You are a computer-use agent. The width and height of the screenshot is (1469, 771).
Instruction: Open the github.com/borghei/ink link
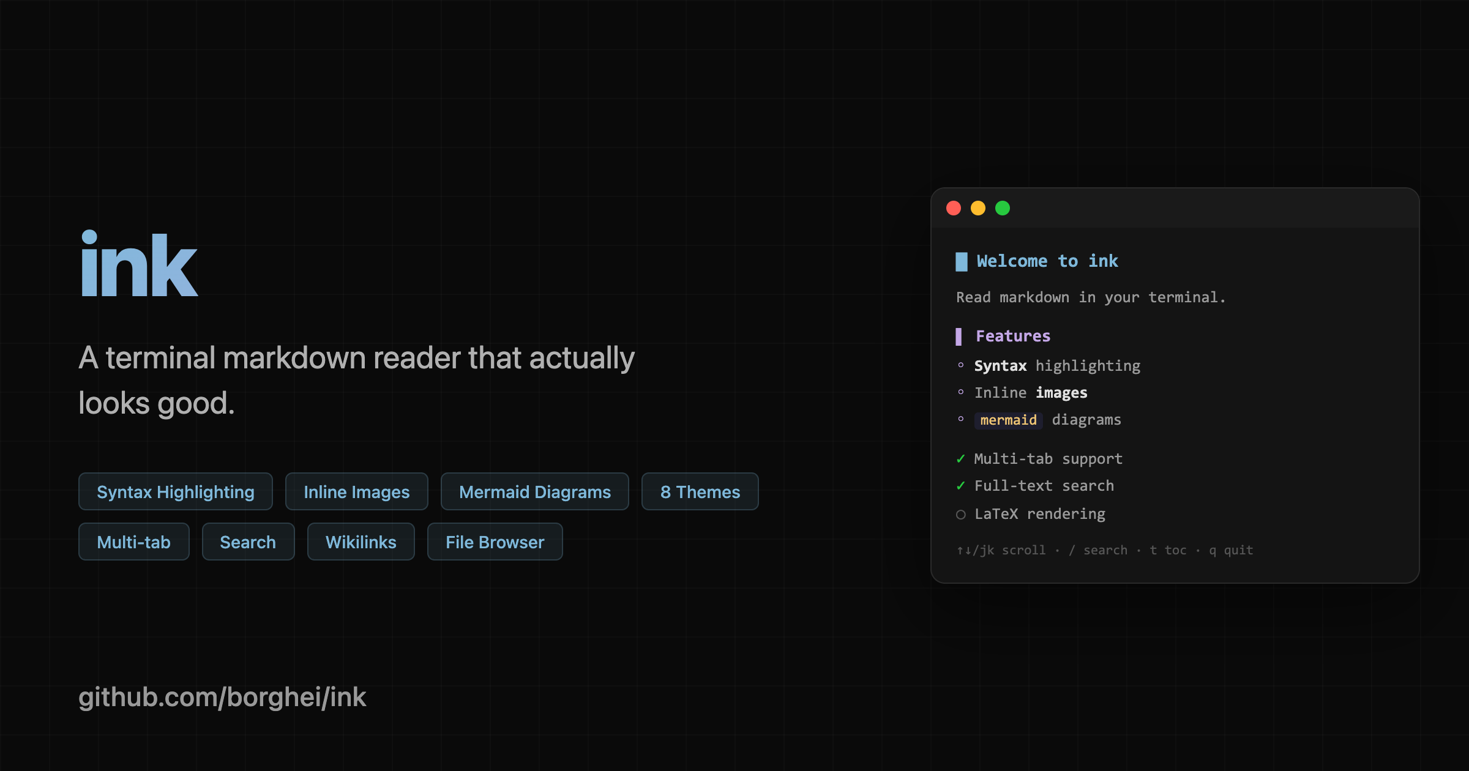222,698
